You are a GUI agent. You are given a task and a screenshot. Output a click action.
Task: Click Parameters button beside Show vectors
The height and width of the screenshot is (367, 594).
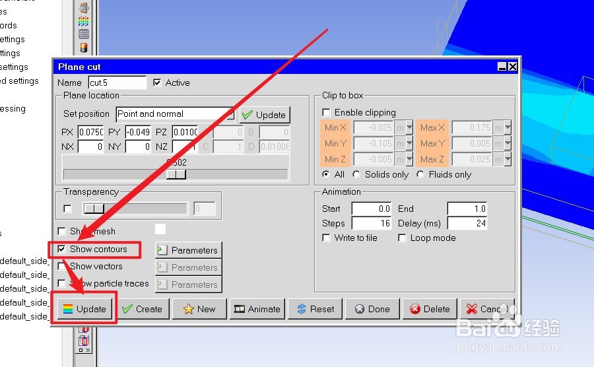(188, 267)
